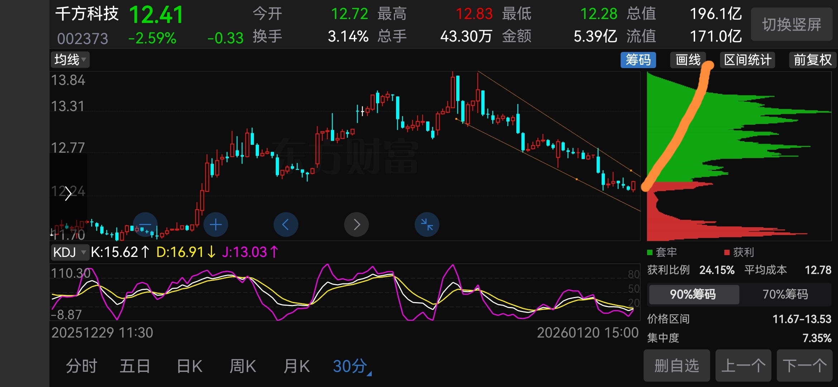Go to next stock with 下一个
The height and width of the screenshot is (387, 838).
804,366
